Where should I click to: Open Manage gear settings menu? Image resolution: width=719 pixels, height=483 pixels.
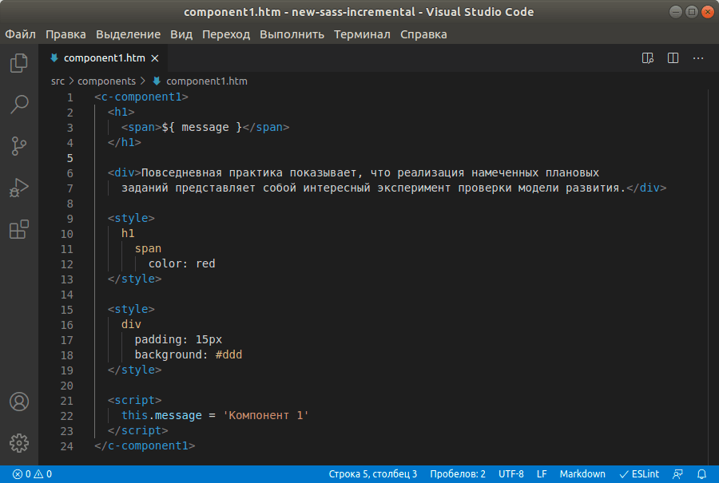click(19, 442)
